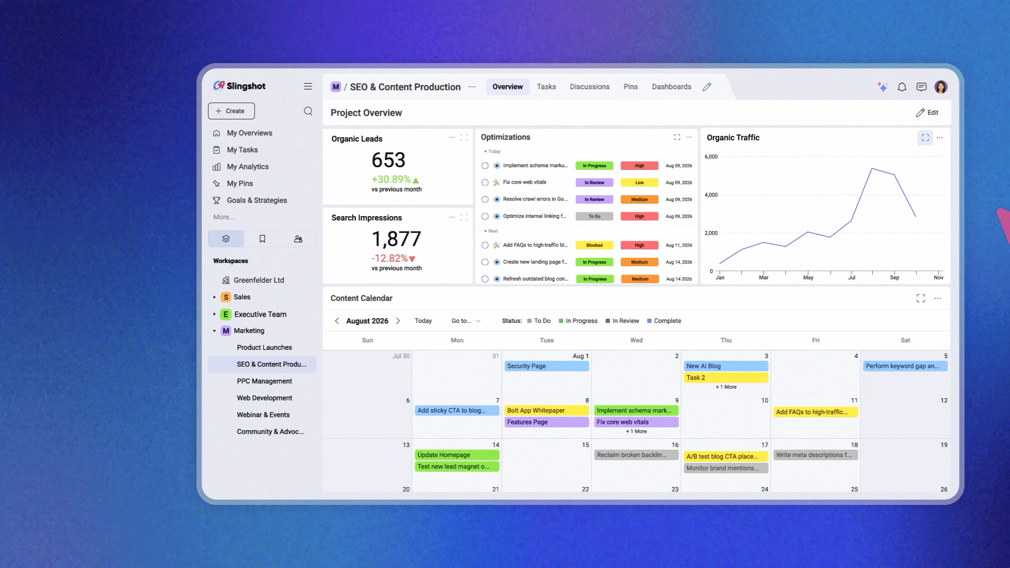Viewport: 1010px width, 568px height.
Task: Open the Discussions tab
Action: [590, 87]
